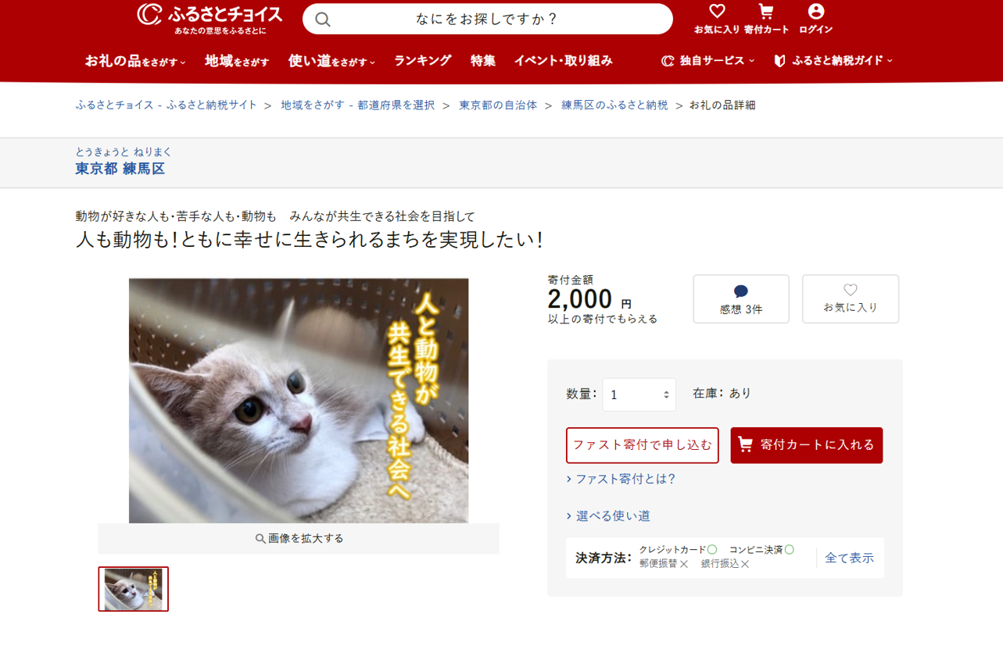1003x646 pixels.
Task: Open the 寄付カート cart icon
Action: click(x=766, y=19)
